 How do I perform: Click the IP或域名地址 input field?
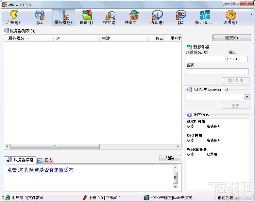tap(206, 59)
